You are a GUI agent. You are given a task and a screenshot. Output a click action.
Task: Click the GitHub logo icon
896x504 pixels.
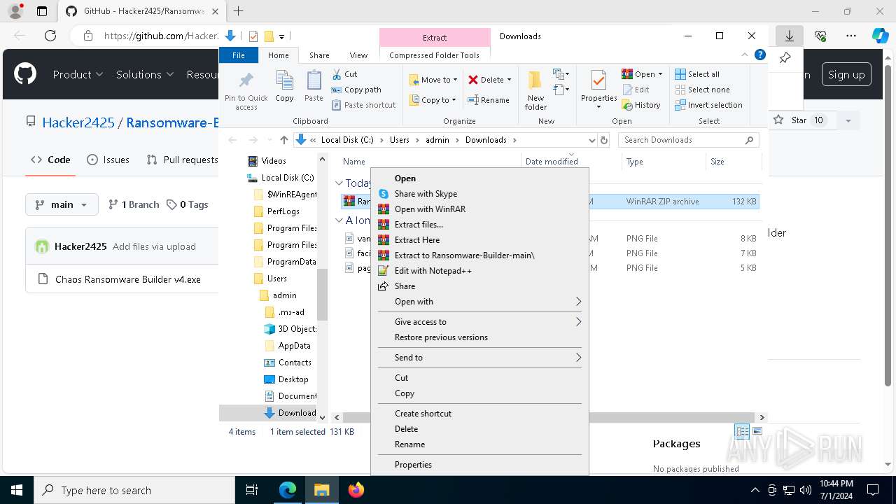(x=25, y=74)
